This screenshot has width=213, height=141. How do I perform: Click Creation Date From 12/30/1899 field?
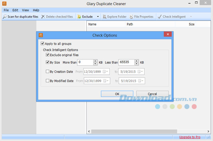(x=97, y=71)
